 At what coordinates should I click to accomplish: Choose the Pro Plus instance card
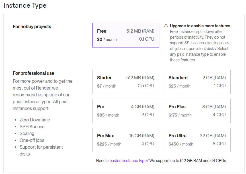(197, 111)
